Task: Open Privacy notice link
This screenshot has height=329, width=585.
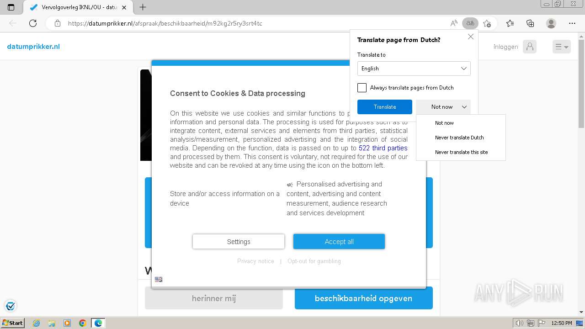Action: tap(255, 261)
